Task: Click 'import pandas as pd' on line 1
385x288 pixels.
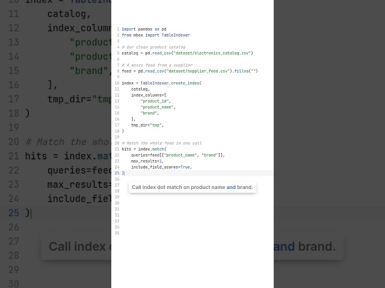Action: coord(144,29)
